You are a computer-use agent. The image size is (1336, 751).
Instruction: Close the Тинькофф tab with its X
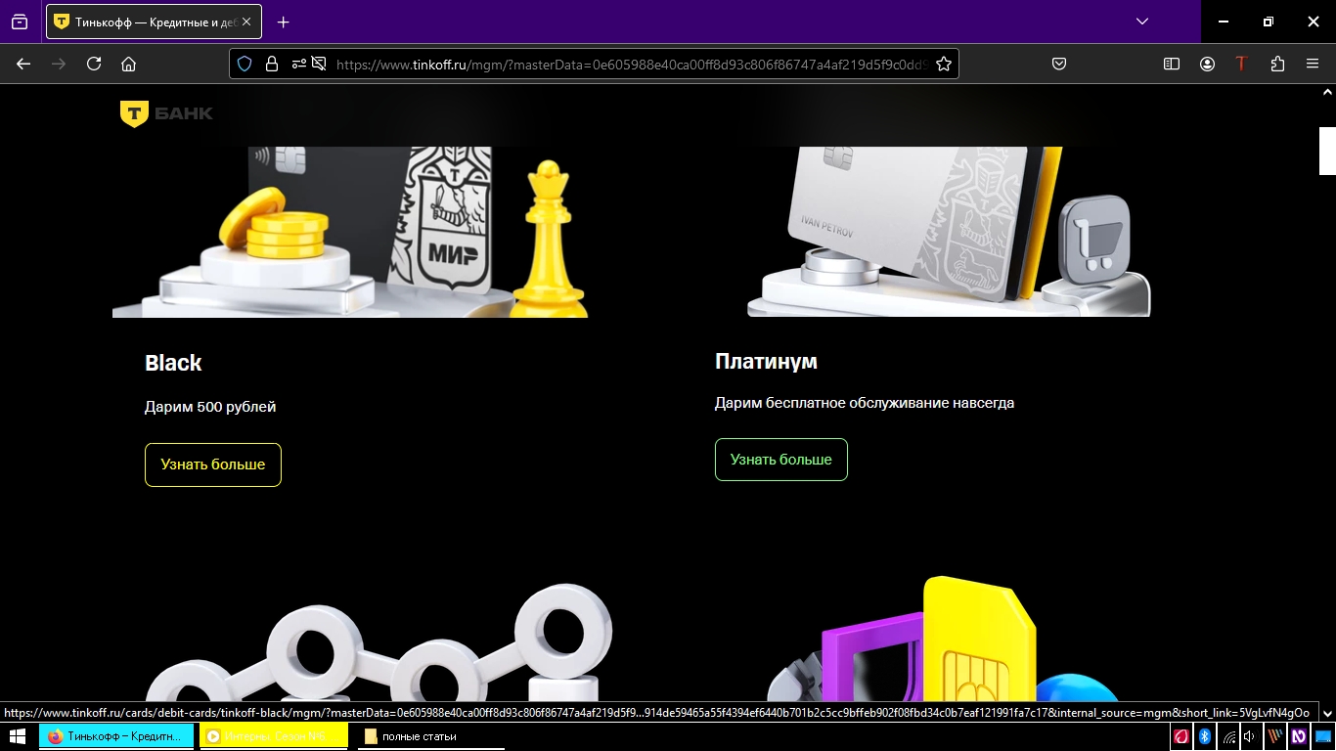pyautogui.click(x=245, y=22)
